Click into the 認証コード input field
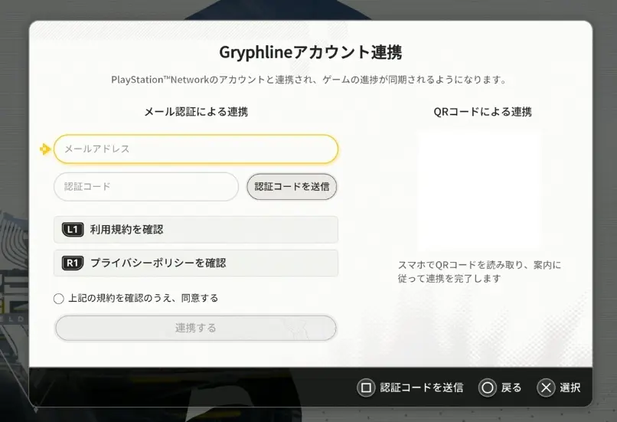 (x=146, y=186)
